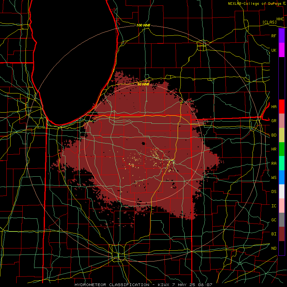Viewport: 287px width, 287px height.
Task: Click the UK legend label
Action: point(274,50)
